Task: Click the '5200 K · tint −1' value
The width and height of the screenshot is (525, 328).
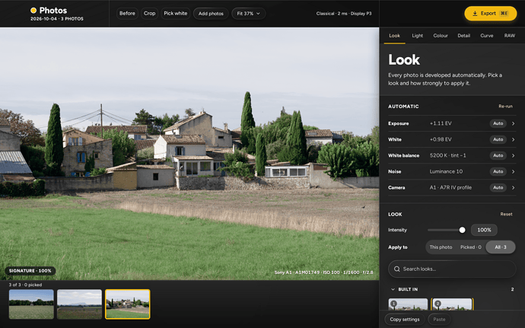Action: point(447,155)
